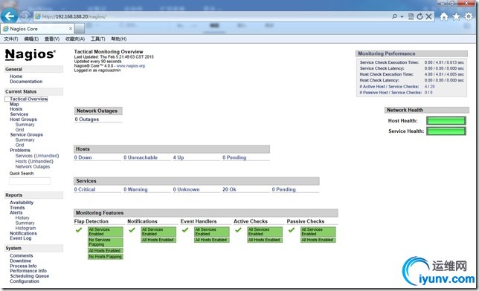Click the www.nagios.org link
Image resolution: width=479 pixels, height=291 pixels.
(x=130, y=66)
